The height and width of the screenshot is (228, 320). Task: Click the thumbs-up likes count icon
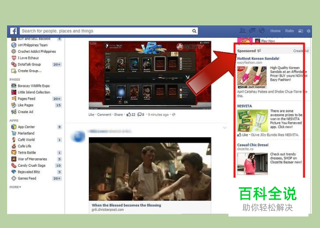(129, 114)
